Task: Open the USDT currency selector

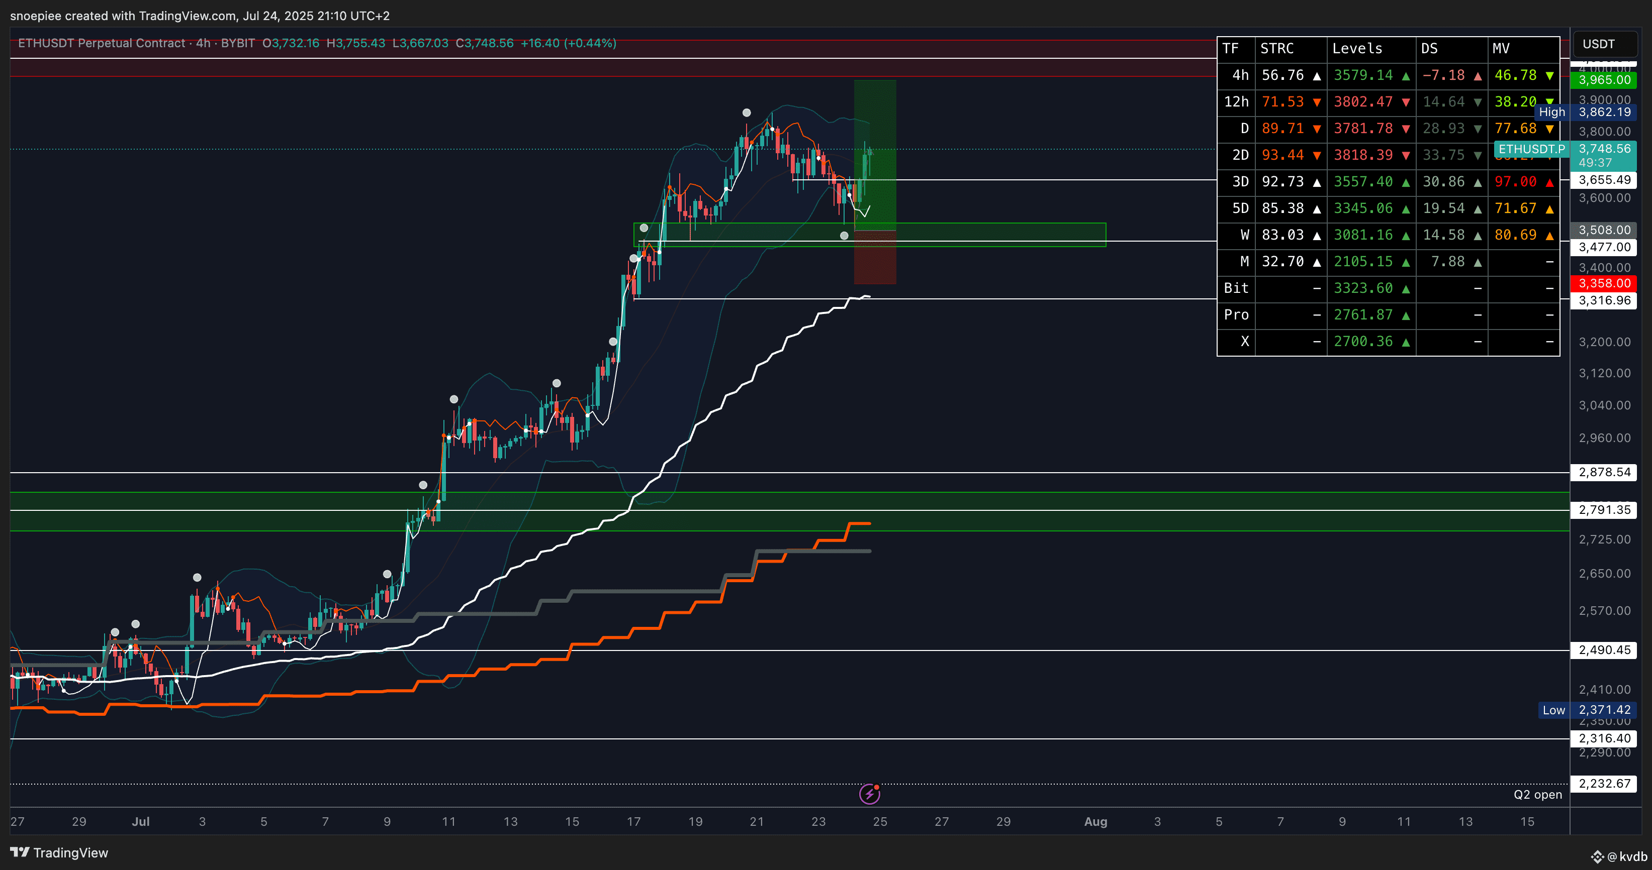Action: pos(1605,44)
